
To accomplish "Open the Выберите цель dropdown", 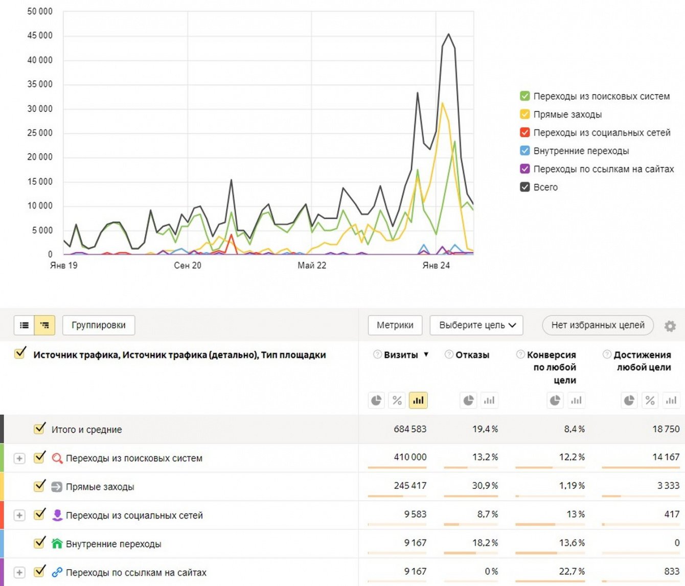I will pos(476,325).
